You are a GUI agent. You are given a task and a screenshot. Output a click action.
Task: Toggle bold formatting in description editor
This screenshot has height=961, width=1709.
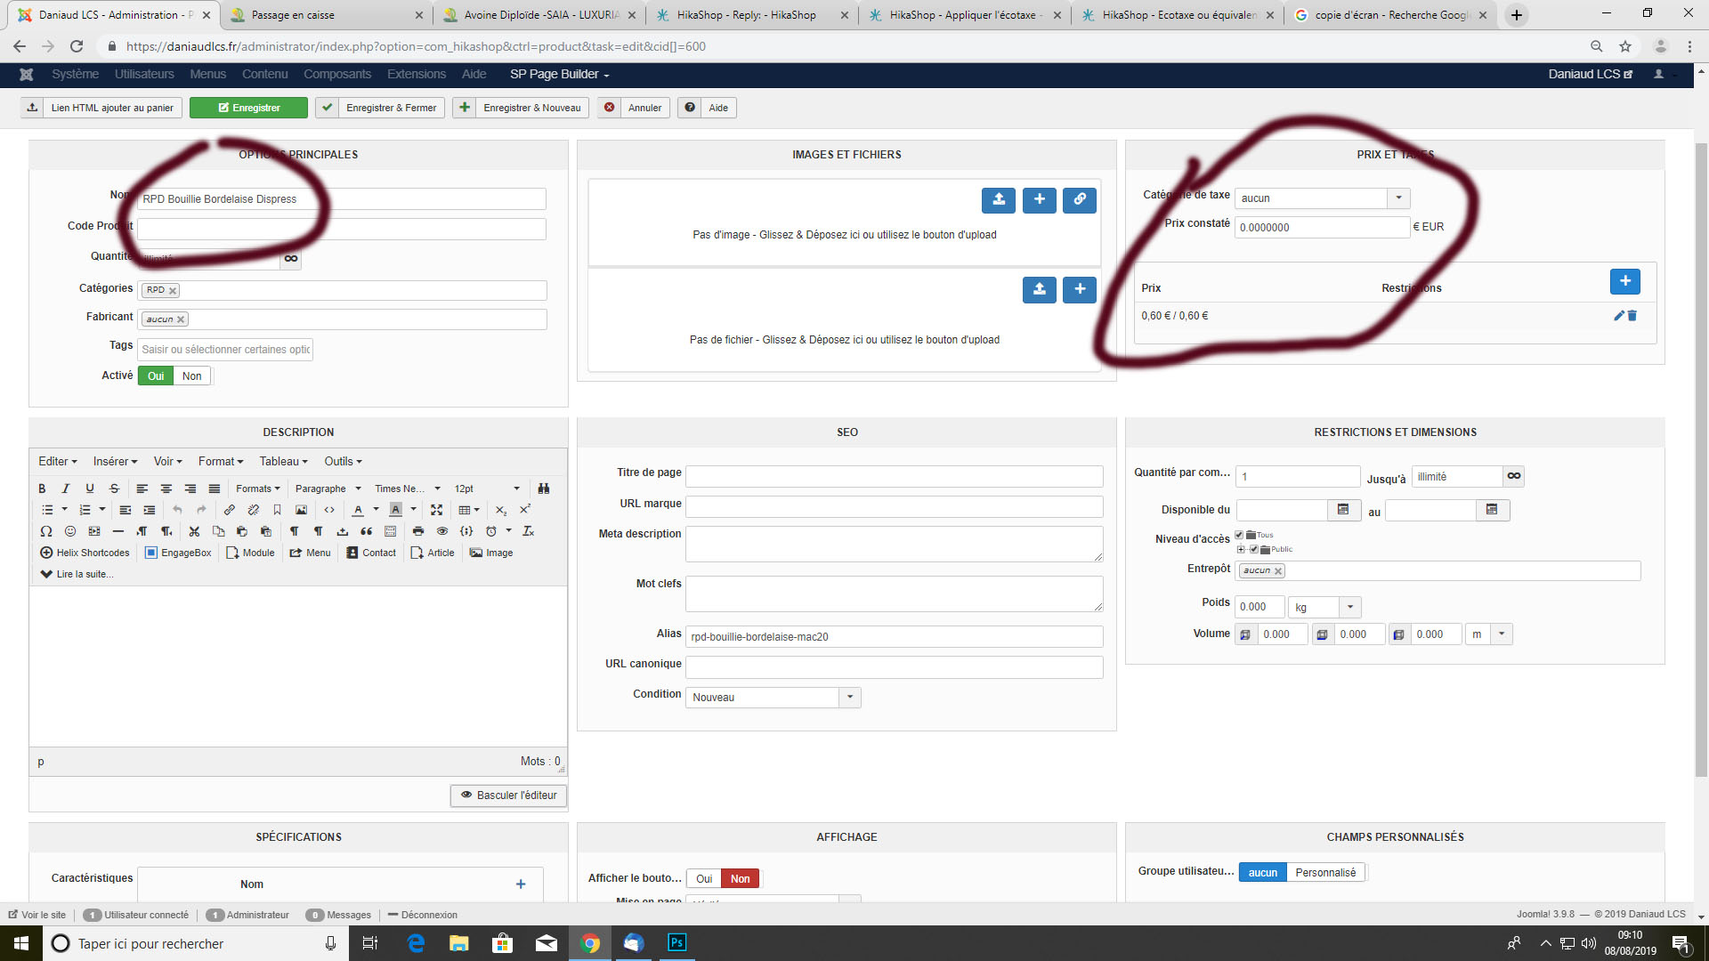(42, 489)
